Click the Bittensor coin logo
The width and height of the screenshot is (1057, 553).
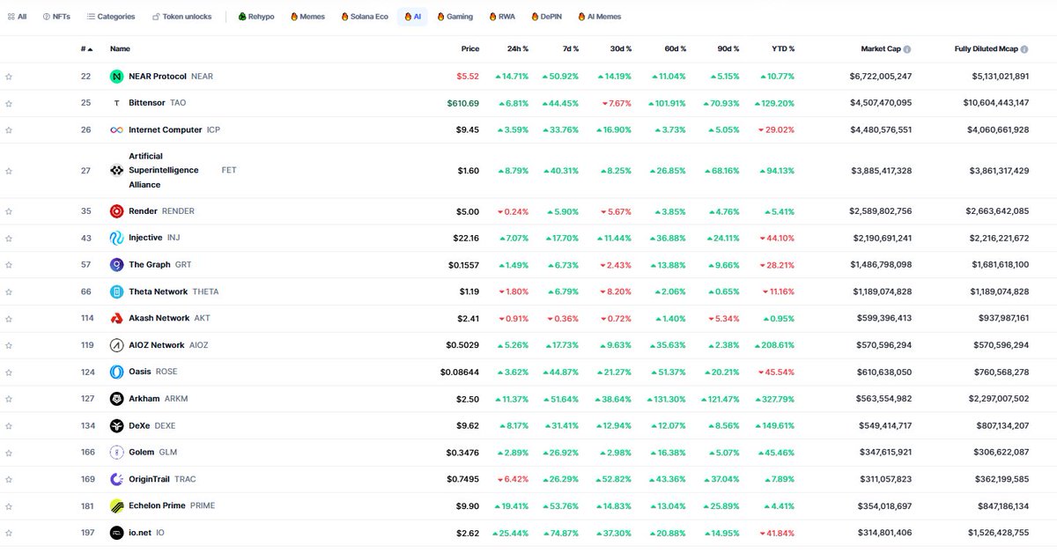point(116,103)
